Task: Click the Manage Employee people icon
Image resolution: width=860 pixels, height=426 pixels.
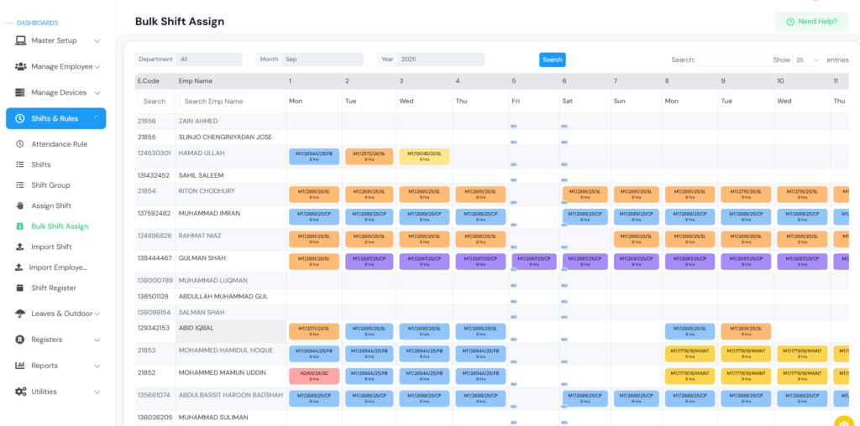Action: coord(20,66)
